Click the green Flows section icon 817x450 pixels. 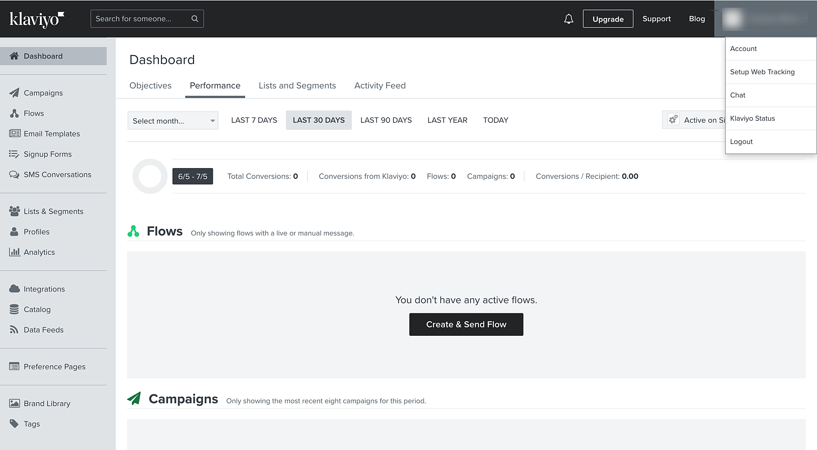tap(134, 231)
